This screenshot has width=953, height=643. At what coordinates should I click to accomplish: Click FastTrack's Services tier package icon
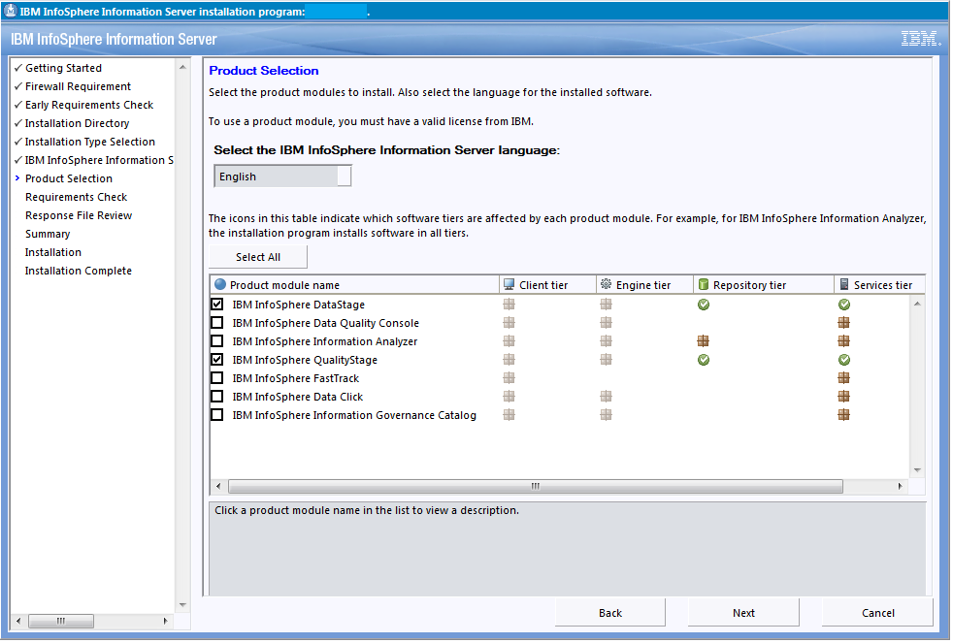(x=843, y=377)
